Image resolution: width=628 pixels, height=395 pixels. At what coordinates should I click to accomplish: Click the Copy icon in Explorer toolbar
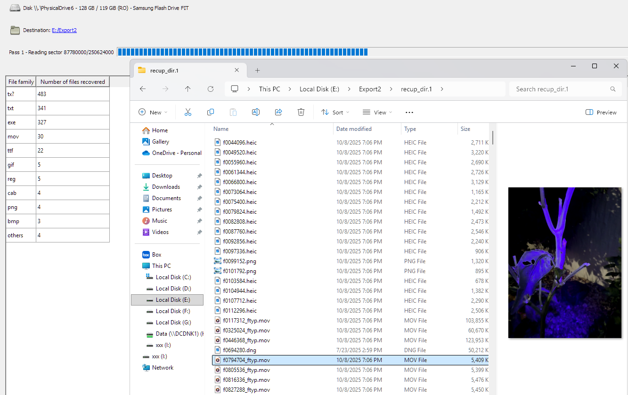coord(211,112)
